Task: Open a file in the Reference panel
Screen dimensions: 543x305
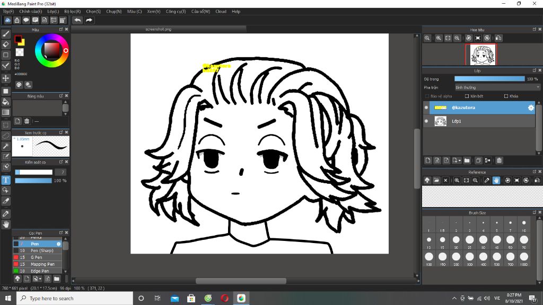Action: click(x=436, y=180)
